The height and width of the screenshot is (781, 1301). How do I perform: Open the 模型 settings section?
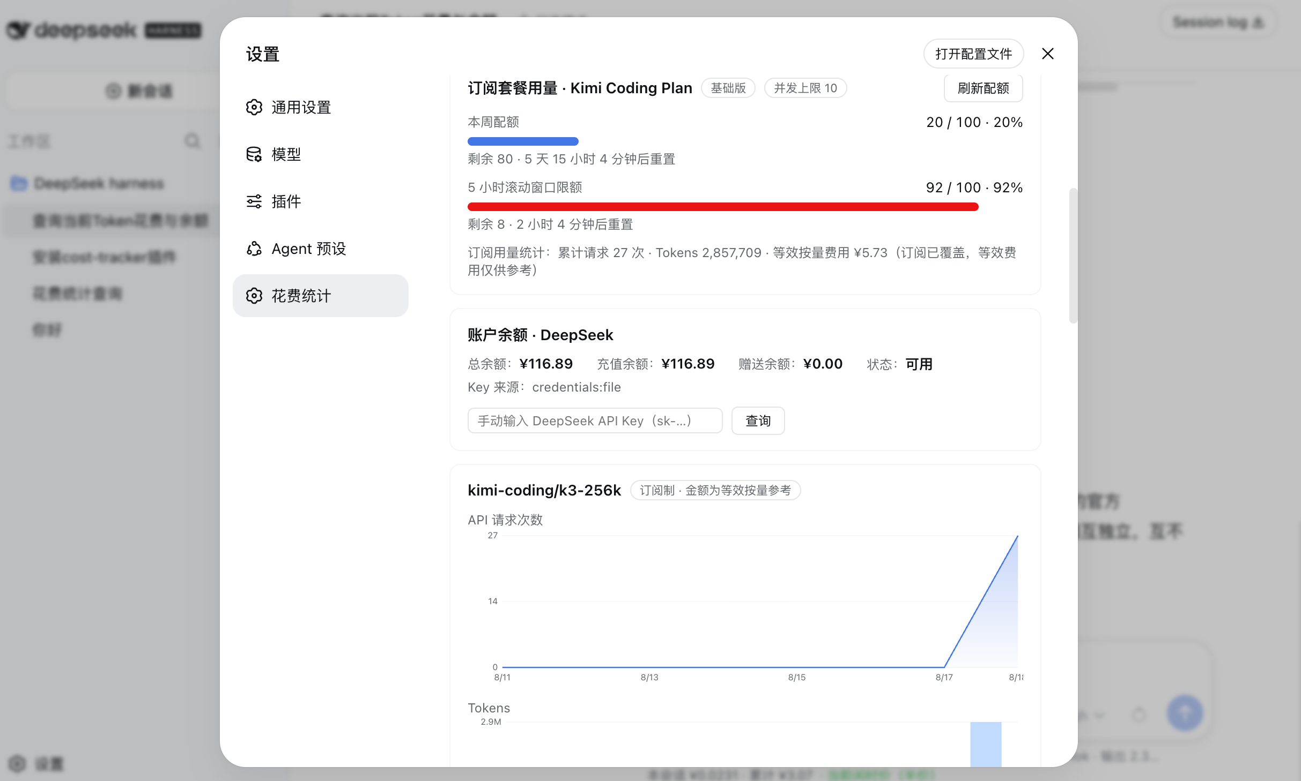[x=320, y=154]
